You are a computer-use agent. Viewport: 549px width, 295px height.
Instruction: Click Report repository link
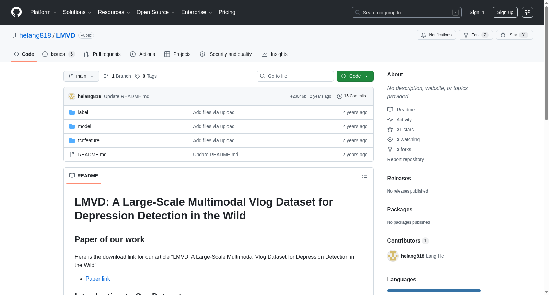(406, 159)
